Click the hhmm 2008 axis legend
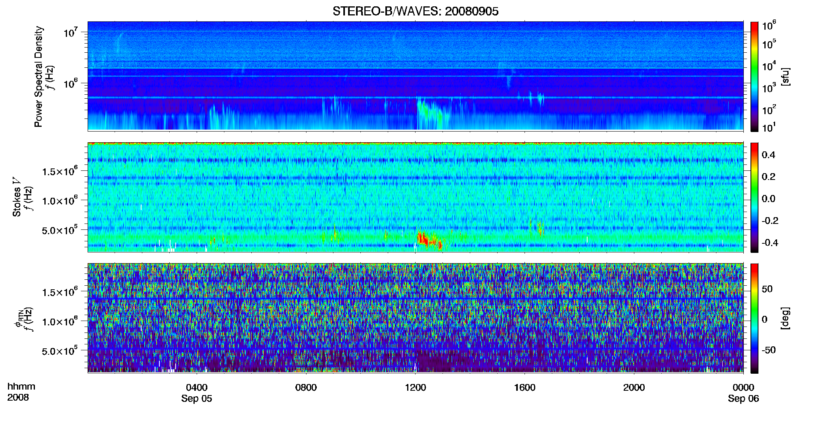This screenshot has height=428, width=831. tap(21, 392)
